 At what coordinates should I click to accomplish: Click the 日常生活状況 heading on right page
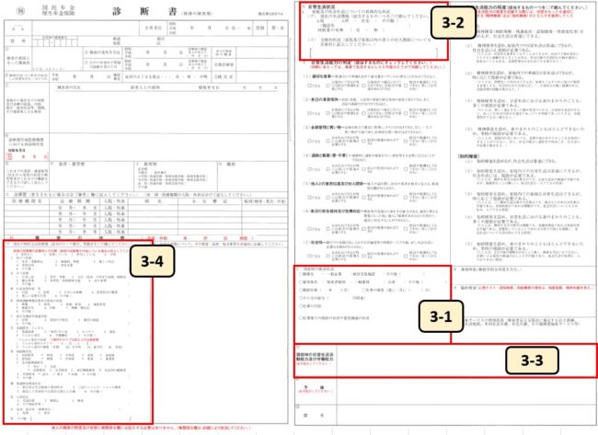tap(322, 6)
